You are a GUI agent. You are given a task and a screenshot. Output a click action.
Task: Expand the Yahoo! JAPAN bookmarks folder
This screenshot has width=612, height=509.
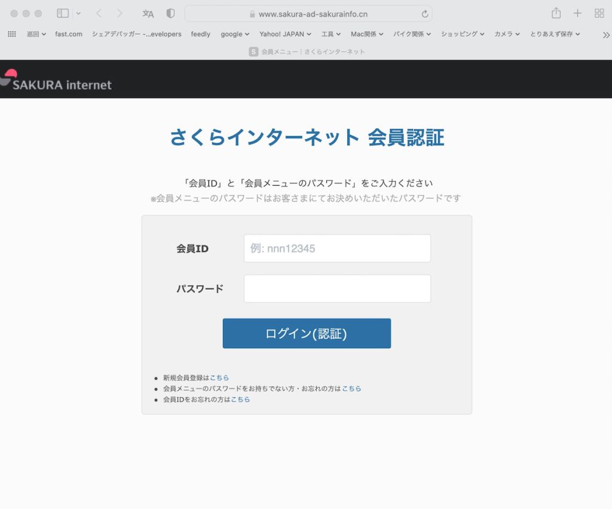pos(286,34)
